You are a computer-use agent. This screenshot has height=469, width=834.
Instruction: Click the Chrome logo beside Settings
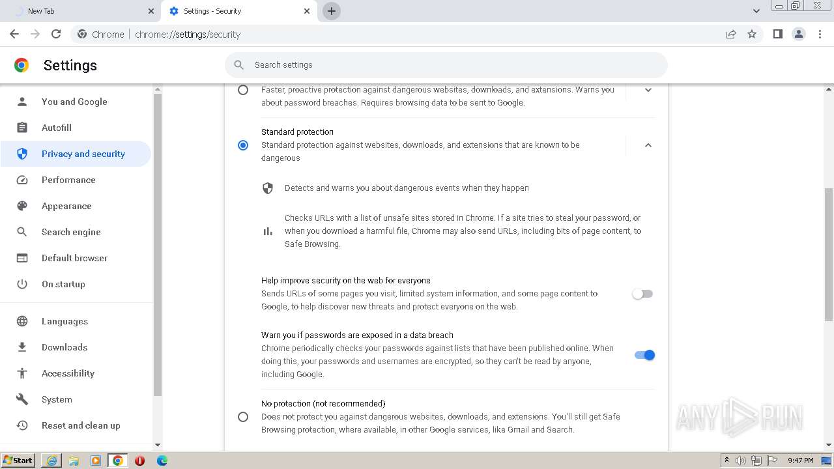coord(22,65)
